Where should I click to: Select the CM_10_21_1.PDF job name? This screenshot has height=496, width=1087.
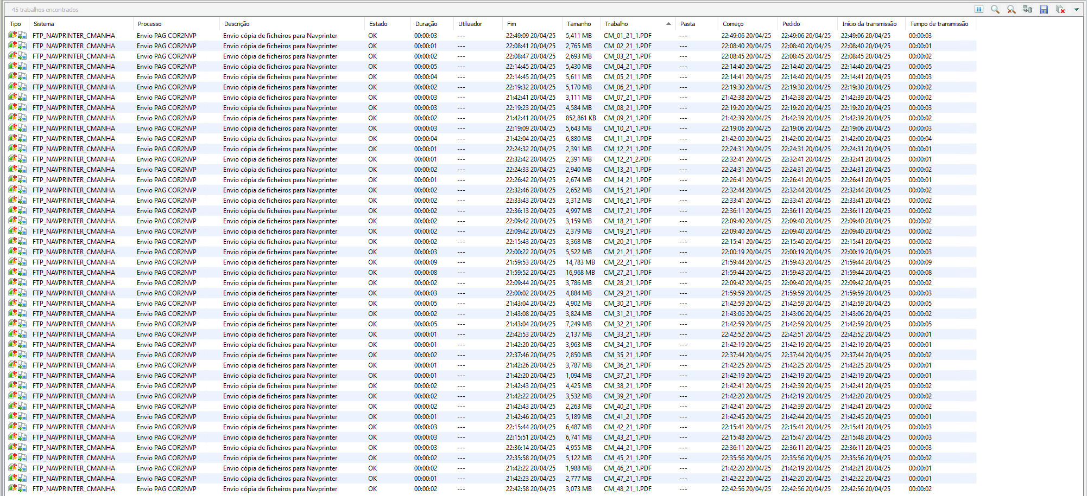(x=628, y=128)
